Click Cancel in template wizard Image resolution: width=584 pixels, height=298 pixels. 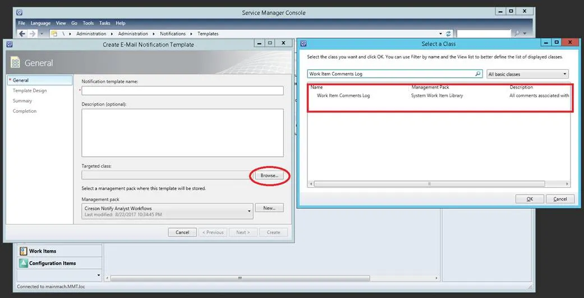[x=182, y=232]
